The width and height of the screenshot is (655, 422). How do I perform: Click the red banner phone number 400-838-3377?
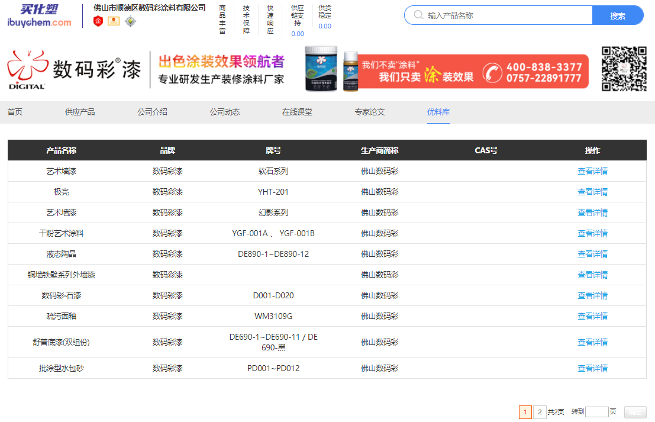(544, 67)
